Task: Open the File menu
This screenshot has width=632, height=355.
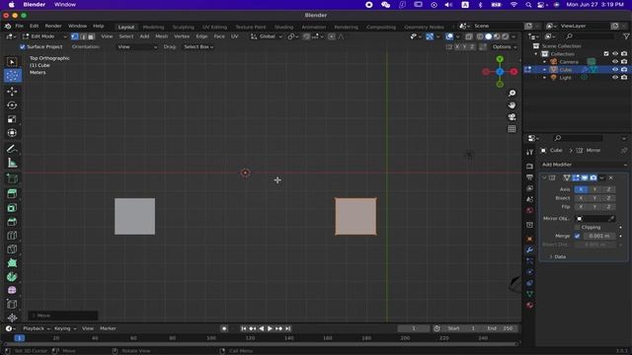Action: tap(19, 27)
